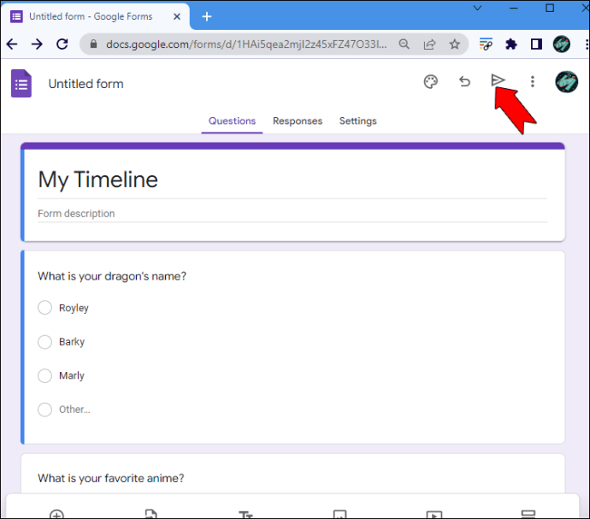Image resolution: width=590 pixels, height=519 pixels.
Task: Click the My Timeline form title
Action: (97, 180)
